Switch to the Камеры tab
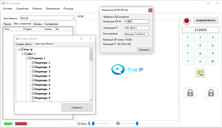 click(x=38, y=24)
